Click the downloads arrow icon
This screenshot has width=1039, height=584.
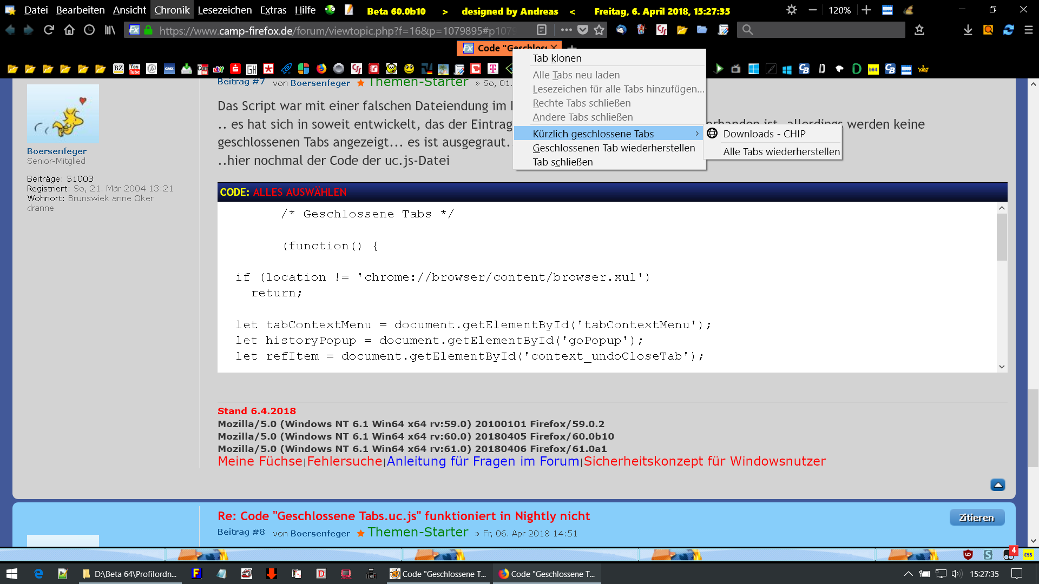[x=968, y=30]
